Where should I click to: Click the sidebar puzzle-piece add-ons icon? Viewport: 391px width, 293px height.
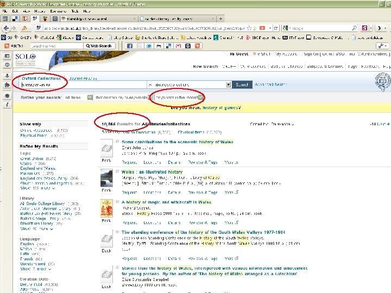pyautogui.click(x=7, y=85)
